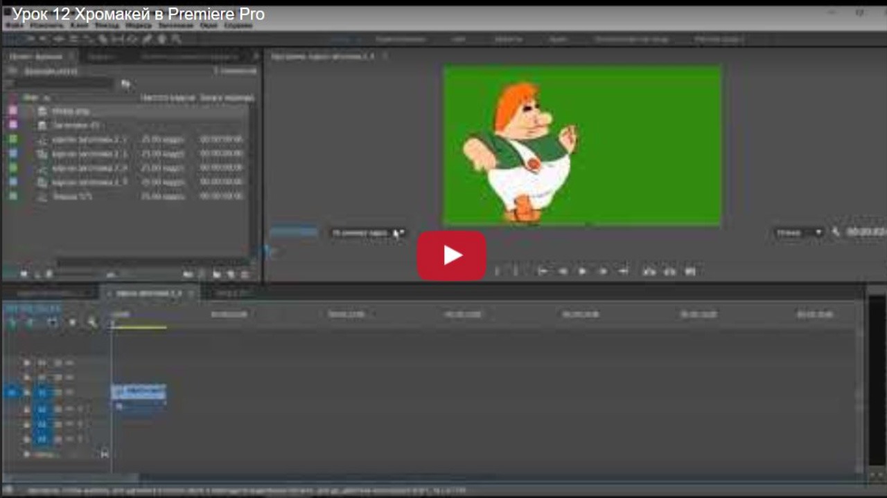Sort project items by Имя column
887x498 pixels.
(x=31, y=98)
